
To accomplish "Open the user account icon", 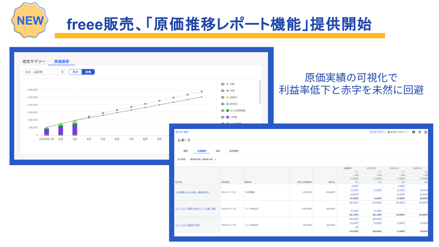I will click(x=413, y=132).
